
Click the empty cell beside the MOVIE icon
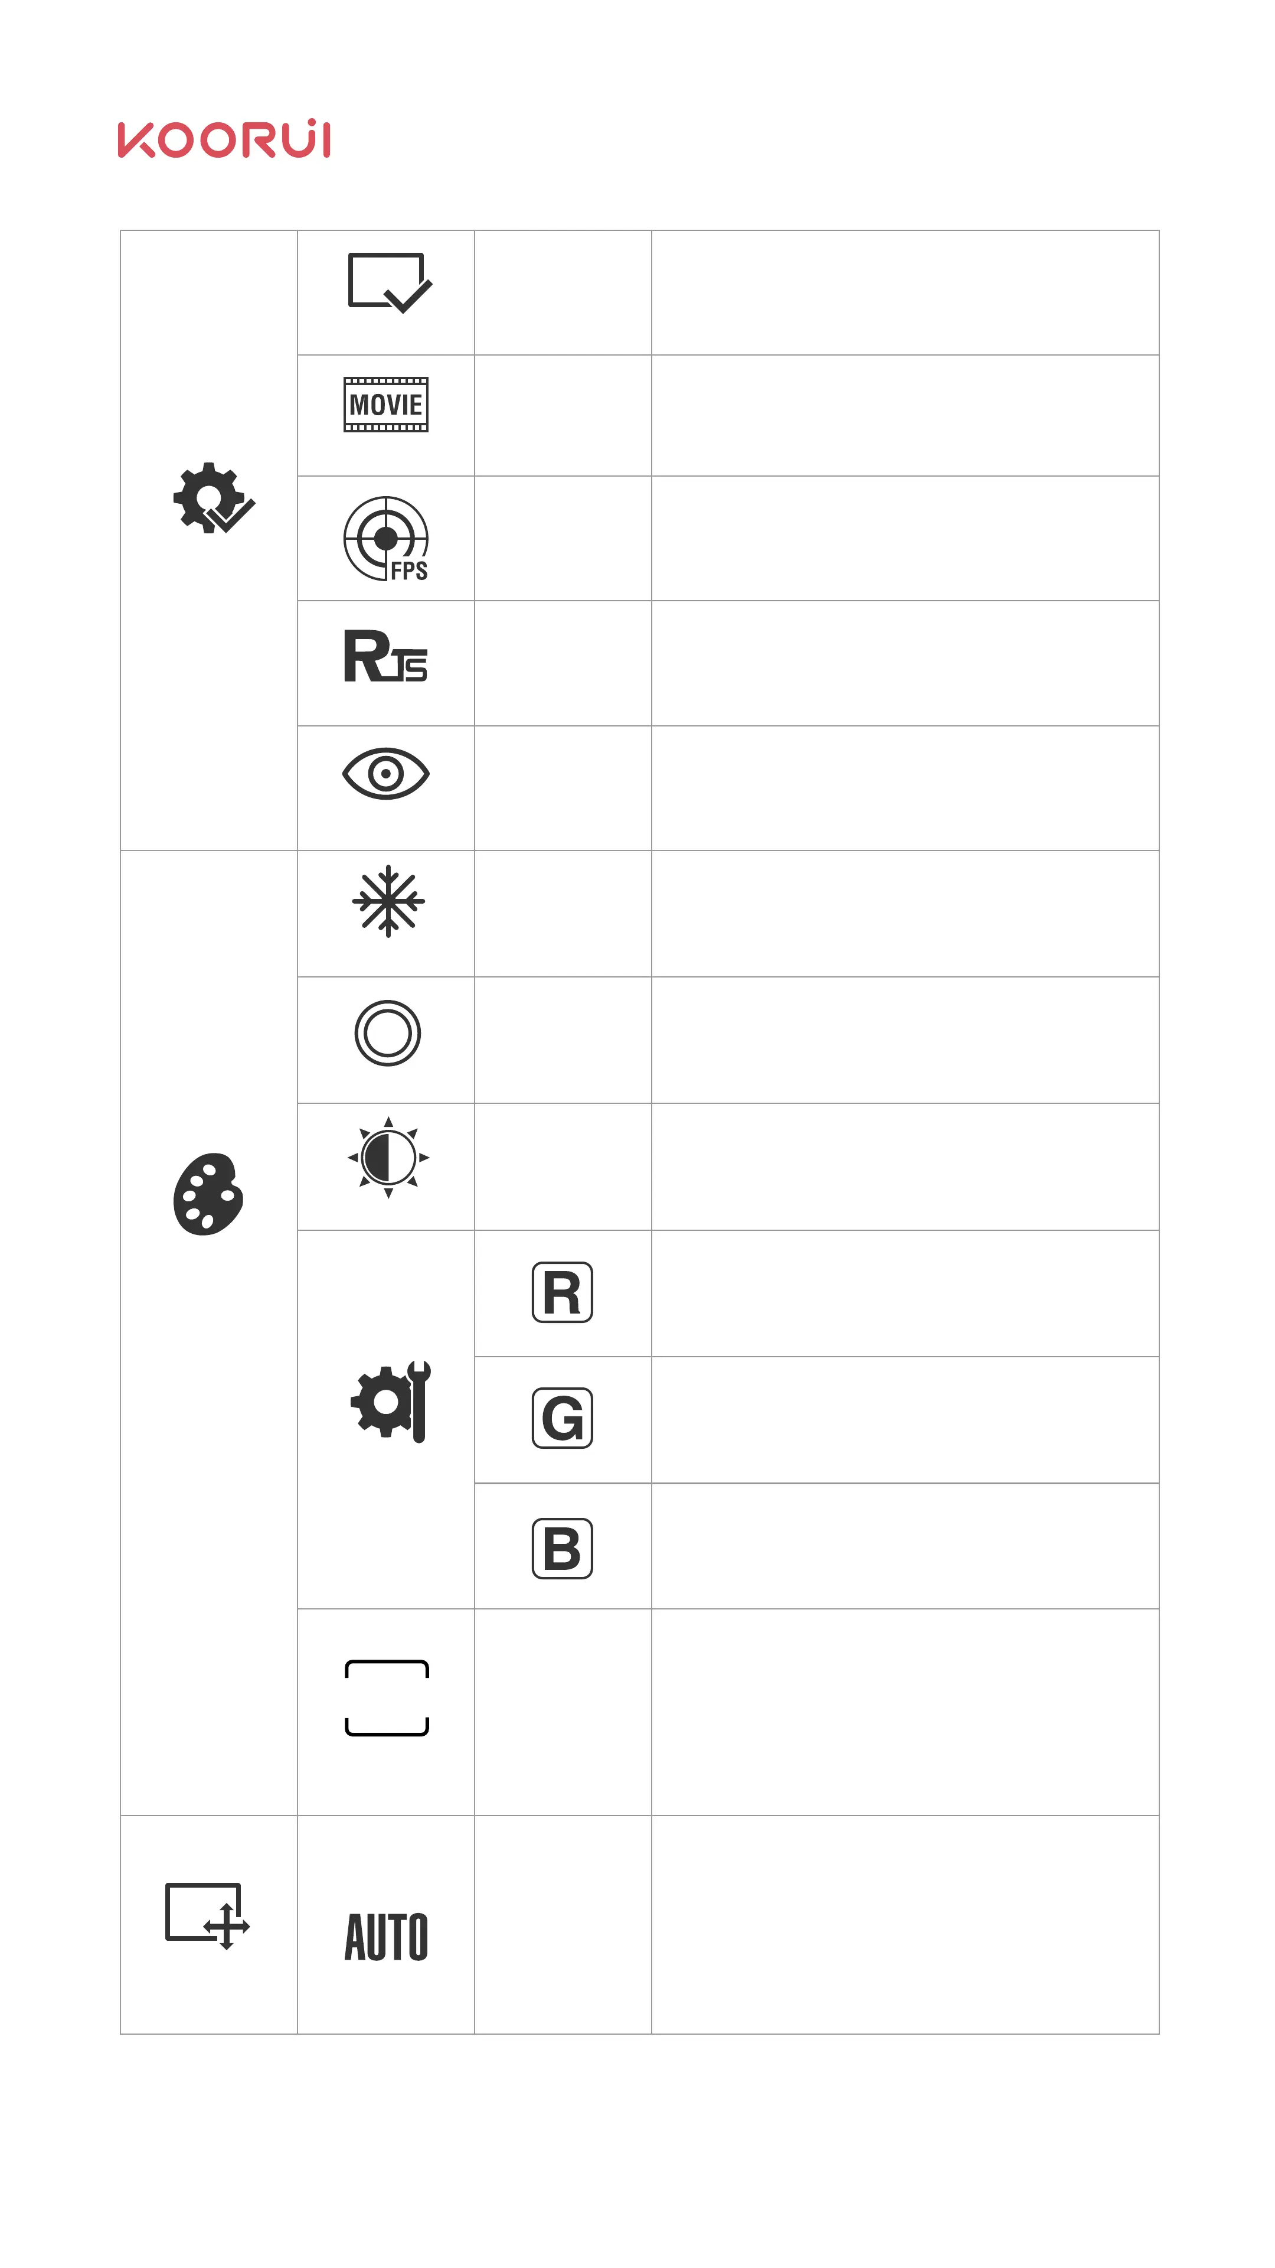(563, 416)
